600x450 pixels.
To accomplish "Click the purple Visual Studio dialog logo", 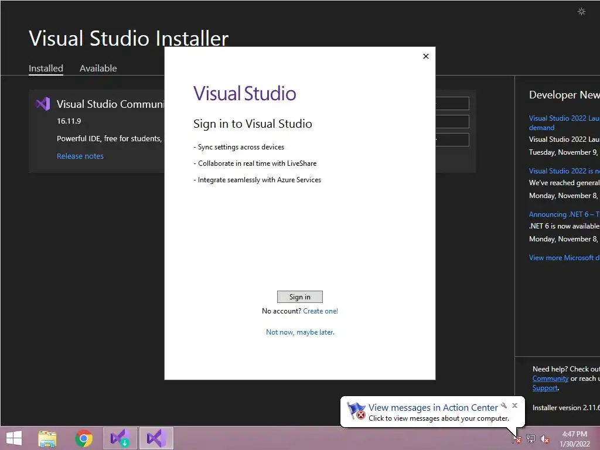I will click(244, 93).
